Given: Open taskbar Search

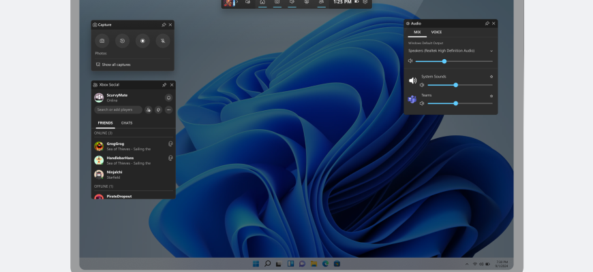Looking at the screenshot, I should pyautogui.click(x=267, y=264).
